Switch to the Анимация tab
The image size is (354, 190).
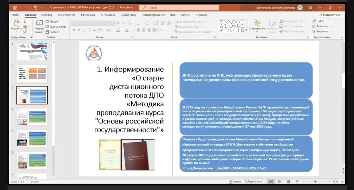click(108, 15)
